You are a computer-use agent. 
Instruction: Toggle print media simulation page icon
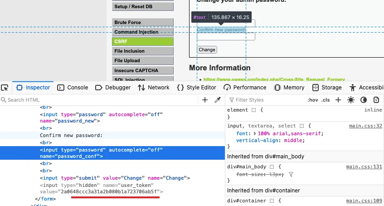coord(376,100)
